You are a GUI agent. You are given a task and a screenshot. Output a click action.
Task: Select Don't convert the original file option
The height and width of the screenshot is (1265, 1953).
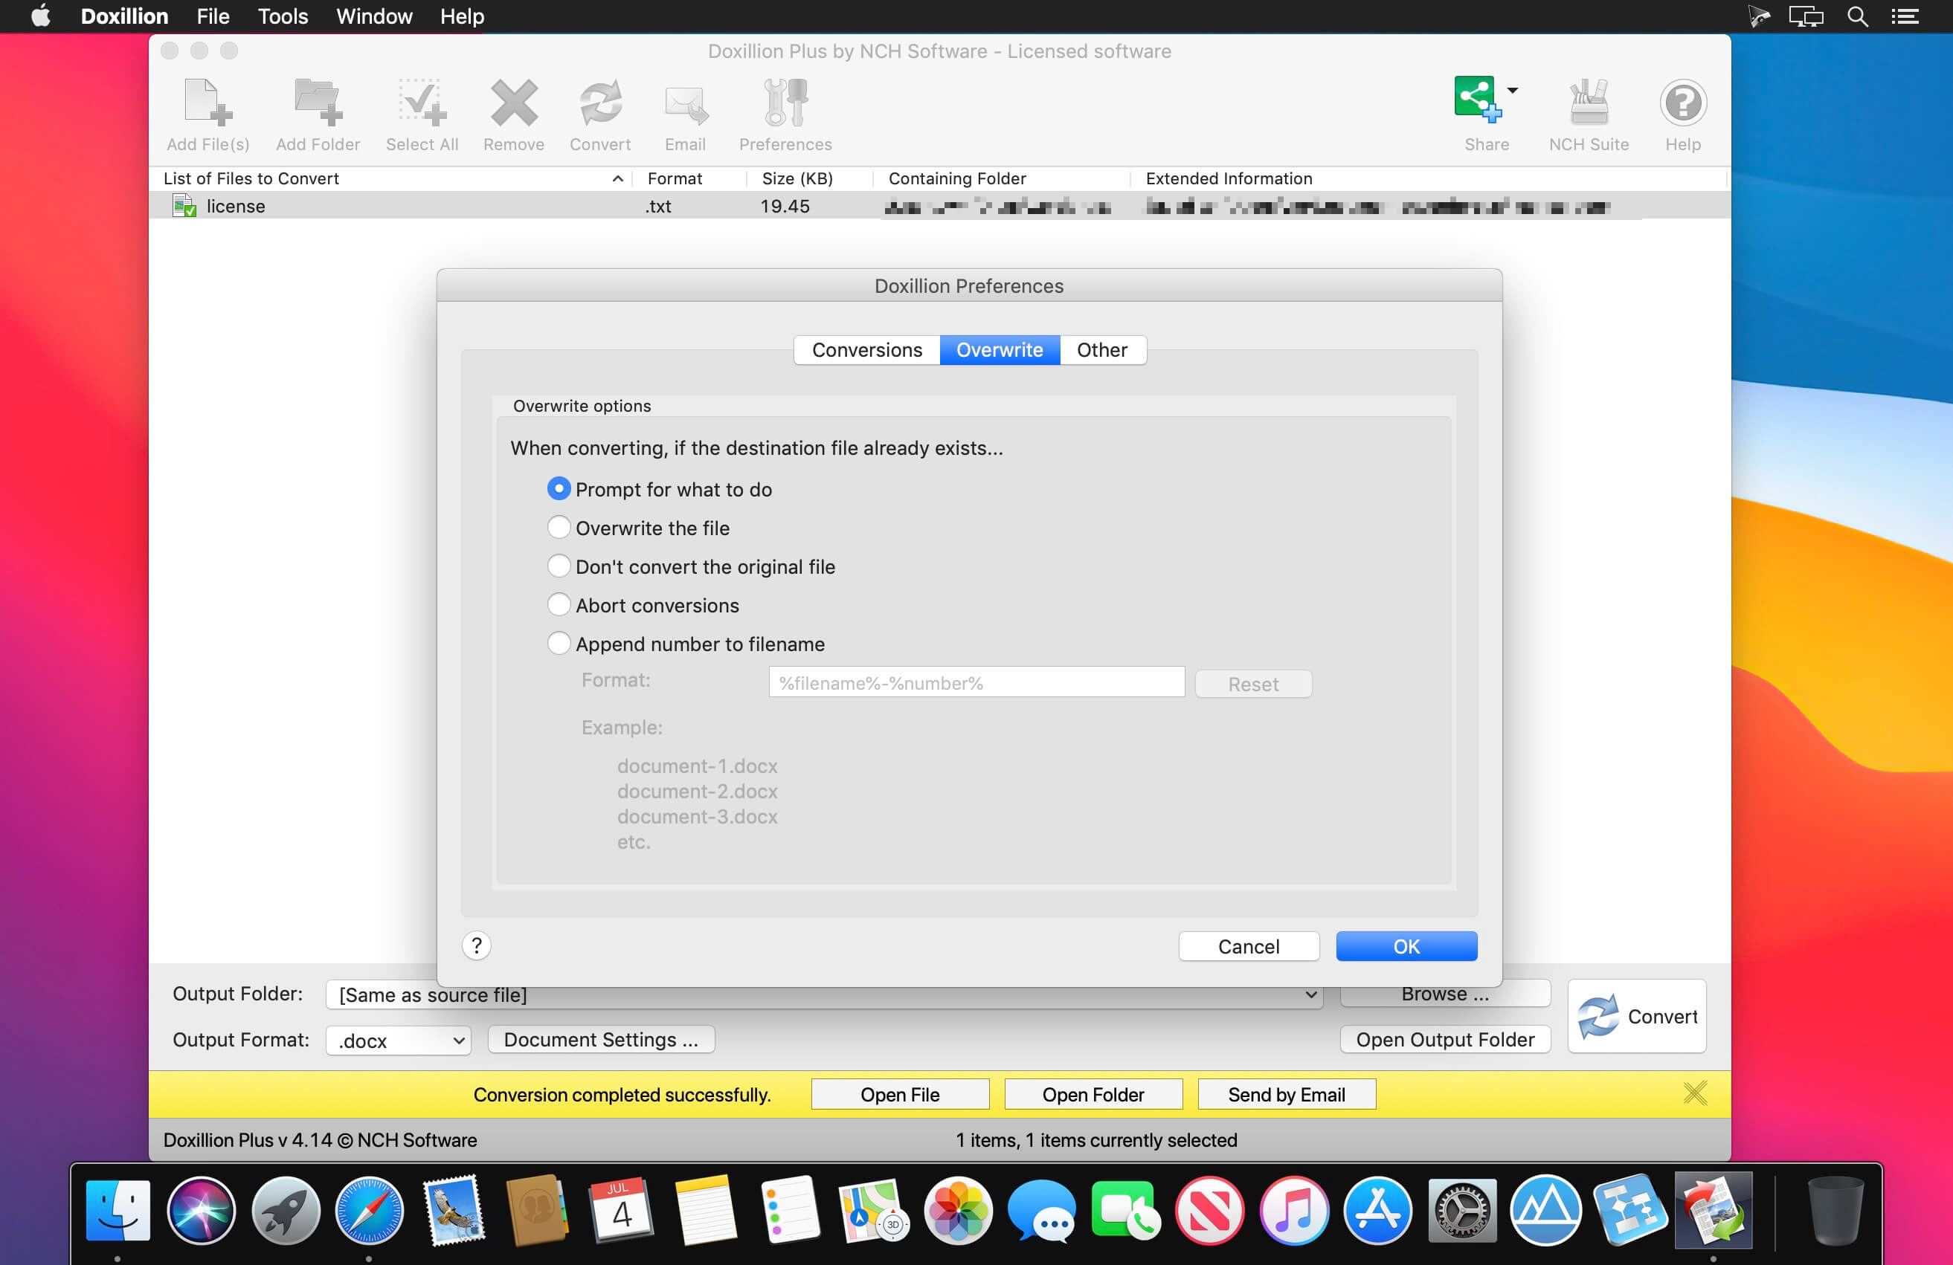tap(559, 566)
